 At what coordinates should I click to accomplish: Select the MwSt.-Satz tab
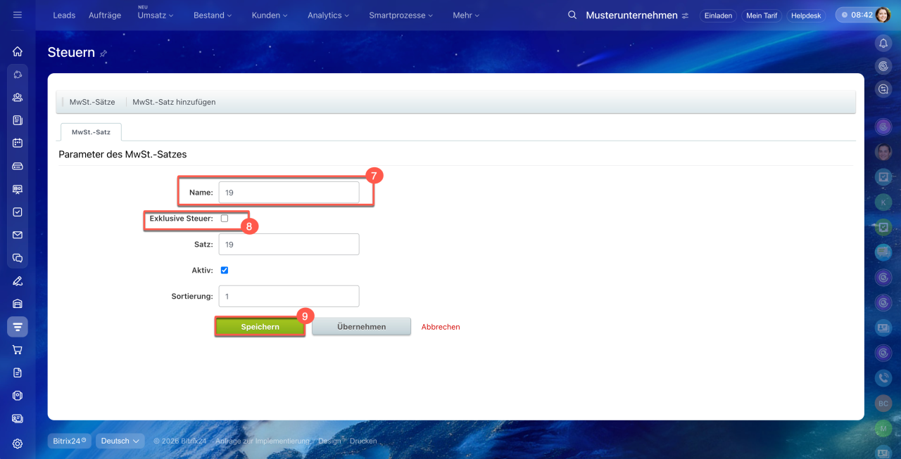[x=91, y=131]
